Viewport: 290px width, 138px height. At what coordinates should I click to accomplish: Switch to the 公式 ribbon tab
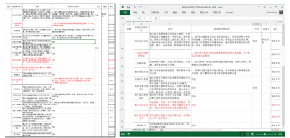pyautogui.click(x=166, y=13)
